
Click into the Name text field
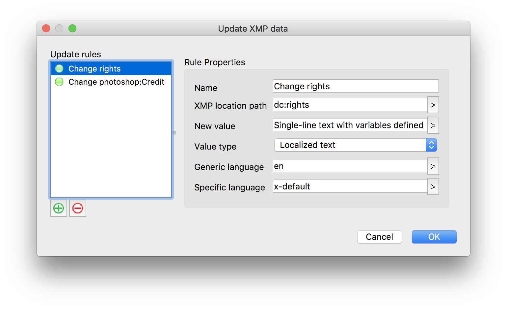tap(356, 86)
